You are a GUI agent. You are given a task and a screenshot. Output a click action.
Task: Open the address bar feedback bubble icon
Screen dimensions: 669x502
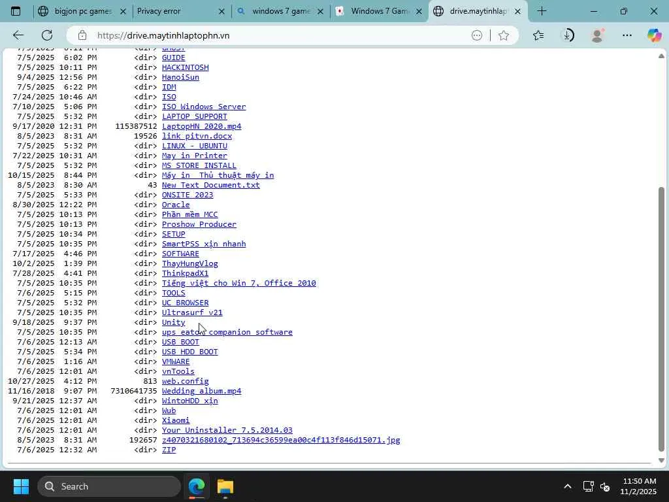(x=477, y=35)
